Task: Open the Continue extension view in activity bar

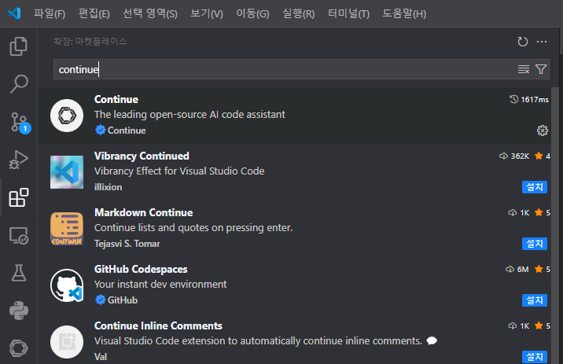Action: [18, 348]
